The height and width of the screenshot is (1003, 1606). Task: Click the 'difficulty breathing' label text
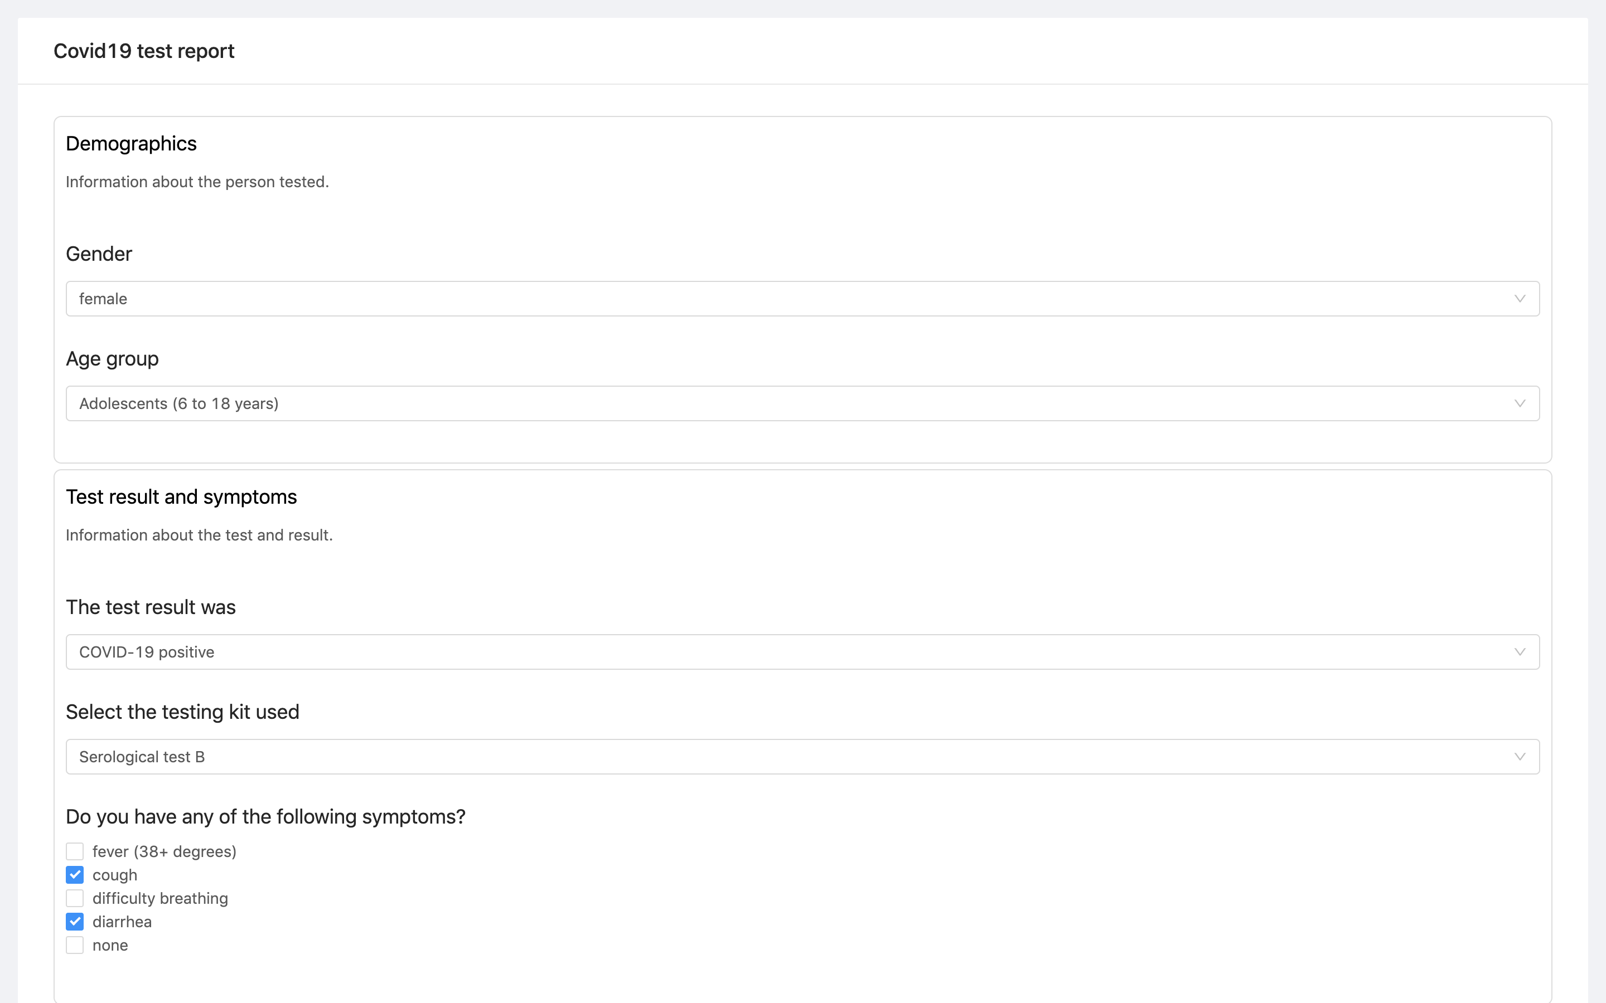click(160, 898)
